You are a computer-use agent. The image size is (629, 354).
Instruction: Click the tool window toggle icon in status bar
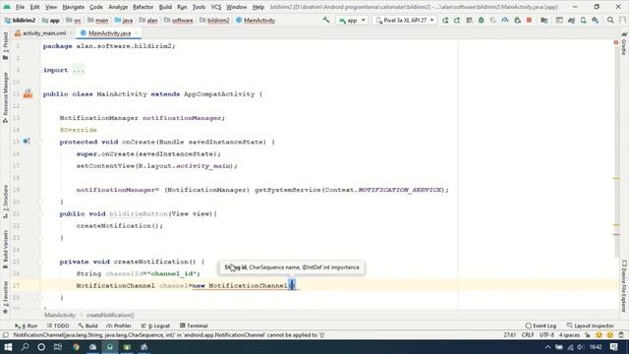coord(5,334)
